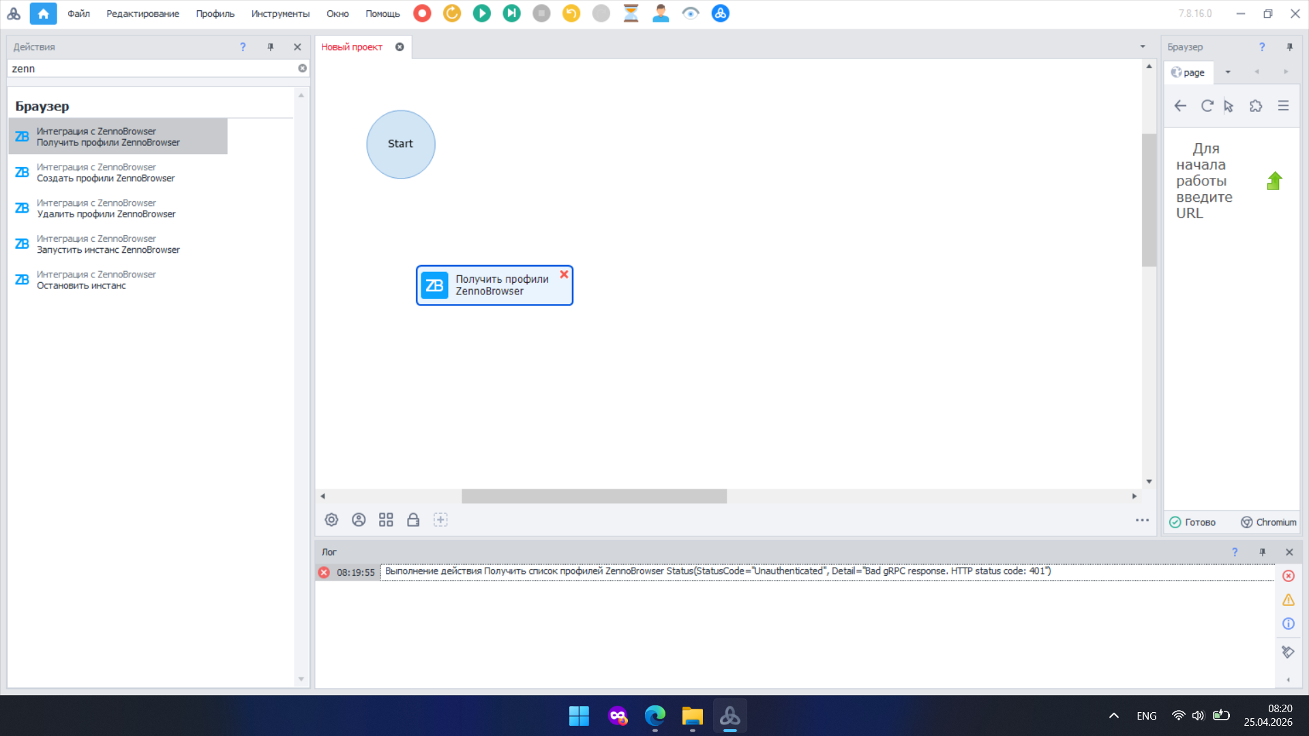Toggle warning messages filter in log

1288,600
